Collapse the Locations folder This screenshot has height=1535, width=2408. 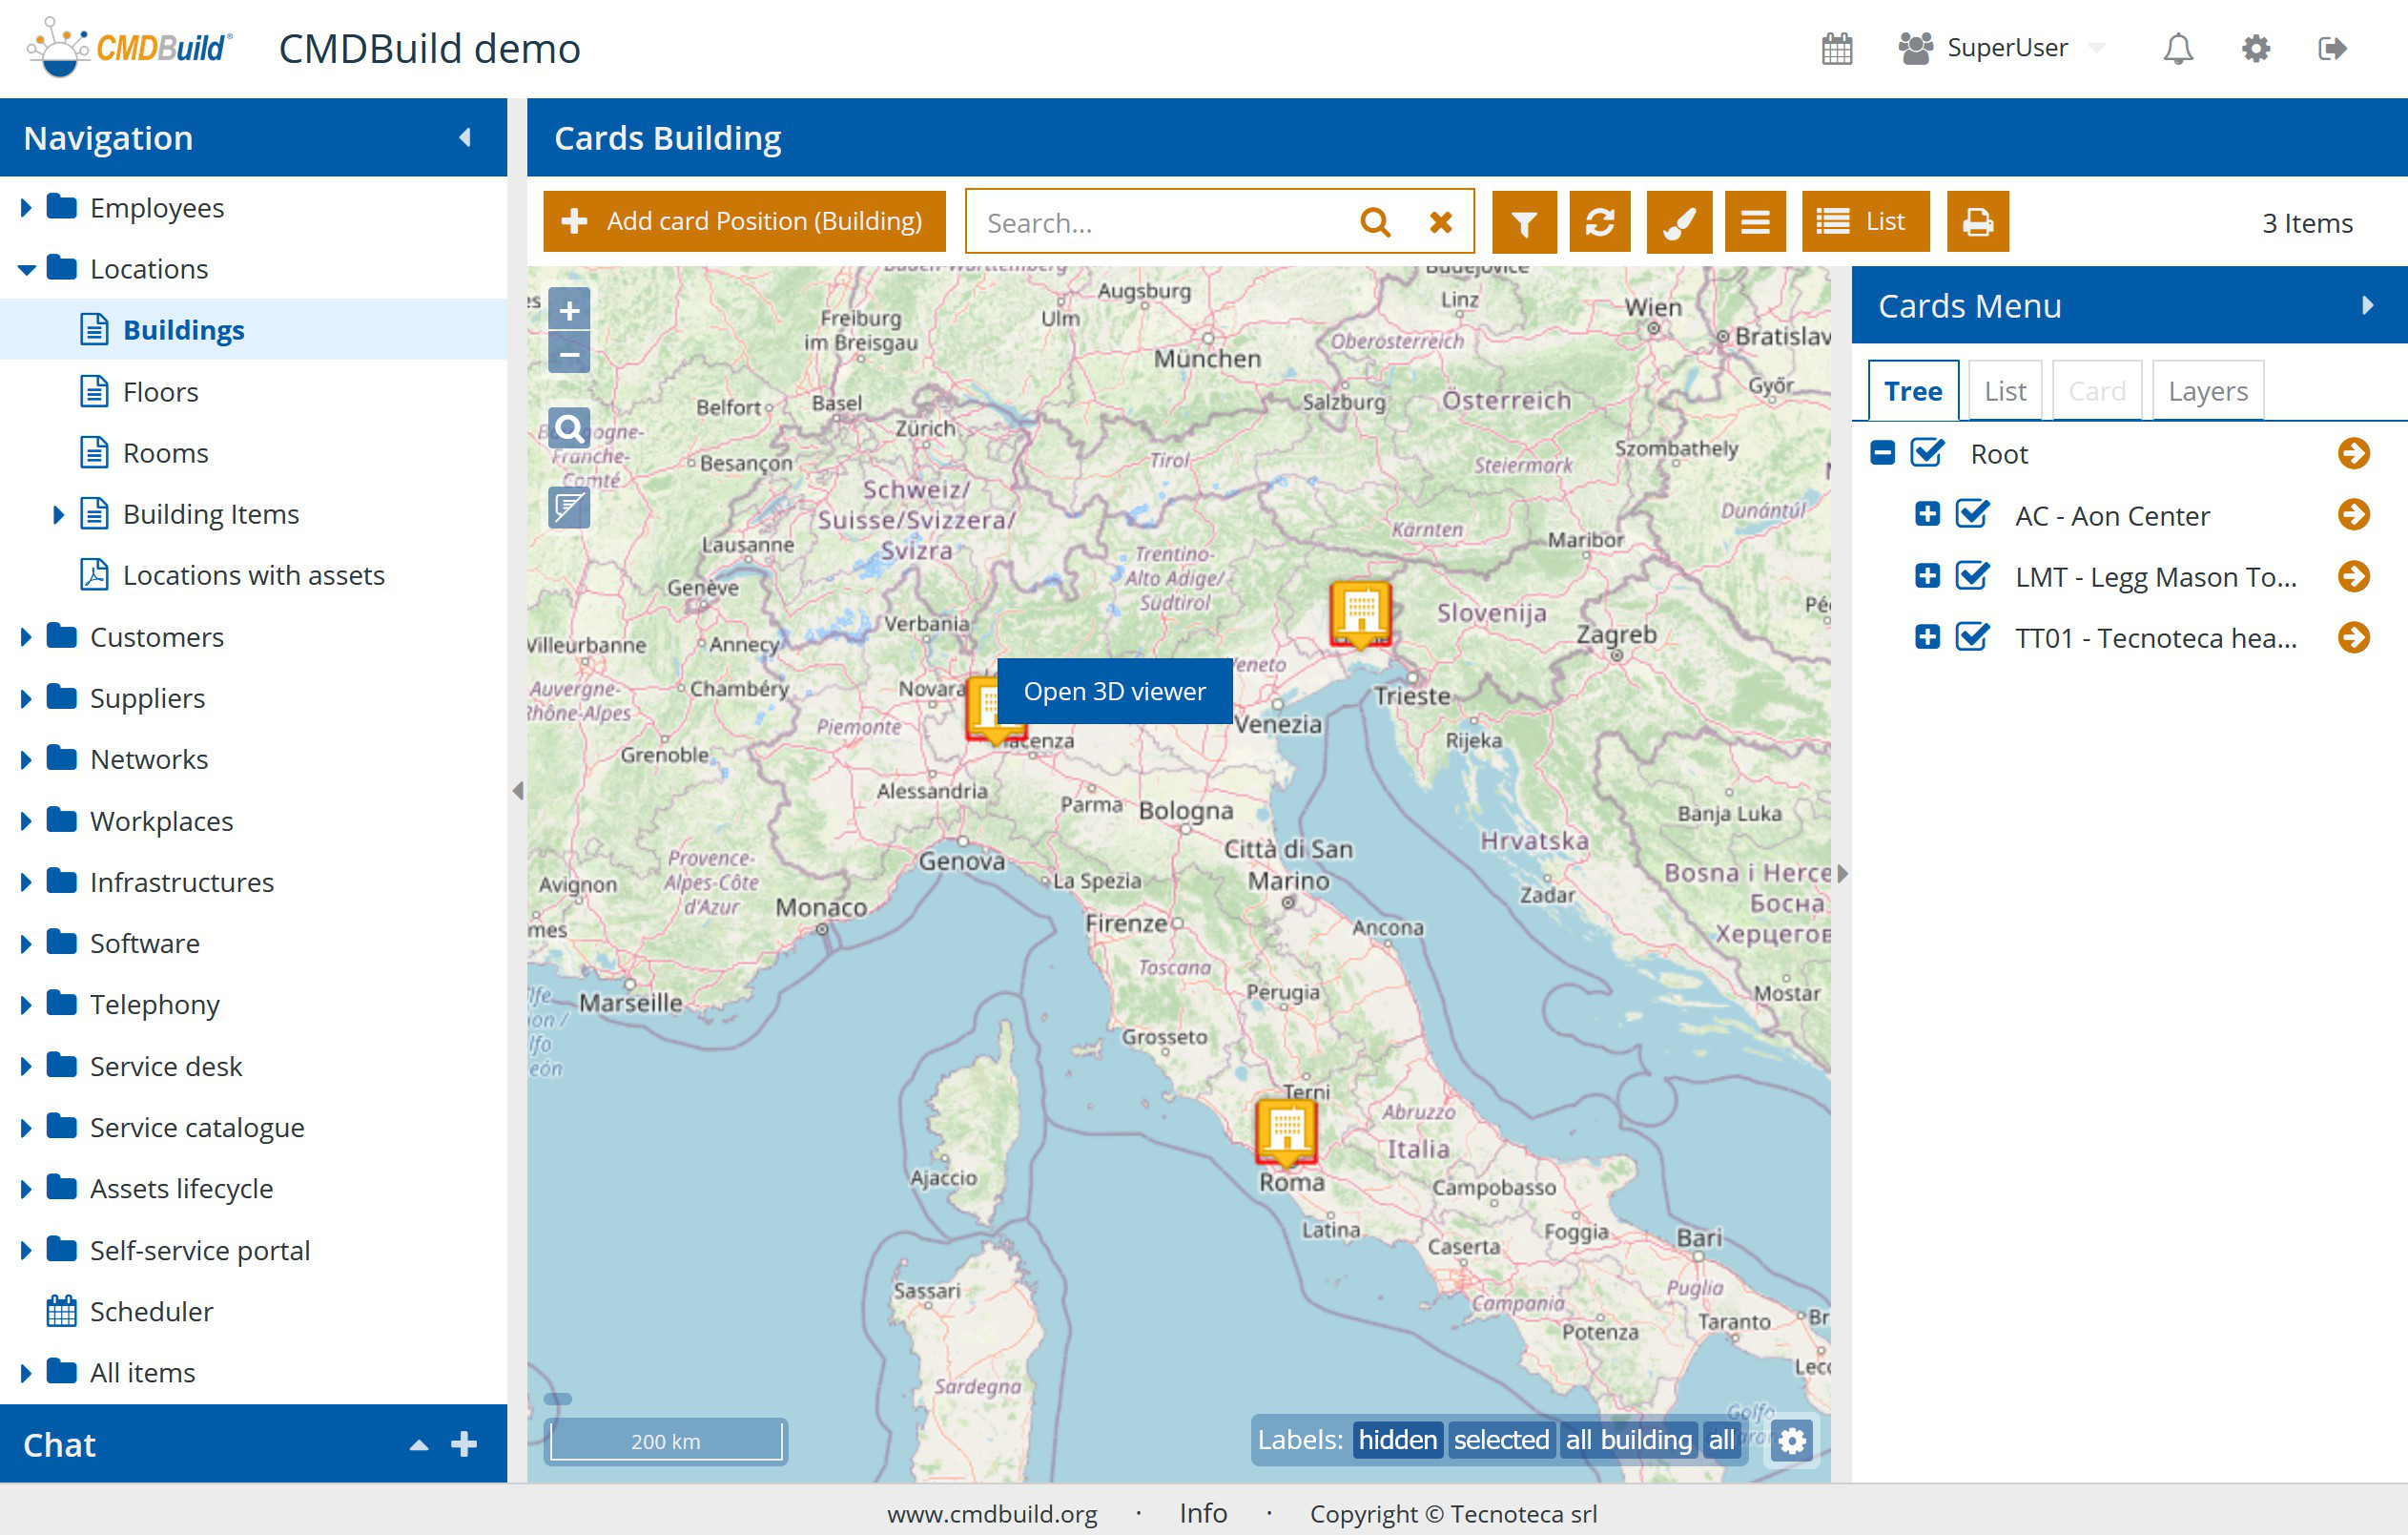click(x=26, y=269)
